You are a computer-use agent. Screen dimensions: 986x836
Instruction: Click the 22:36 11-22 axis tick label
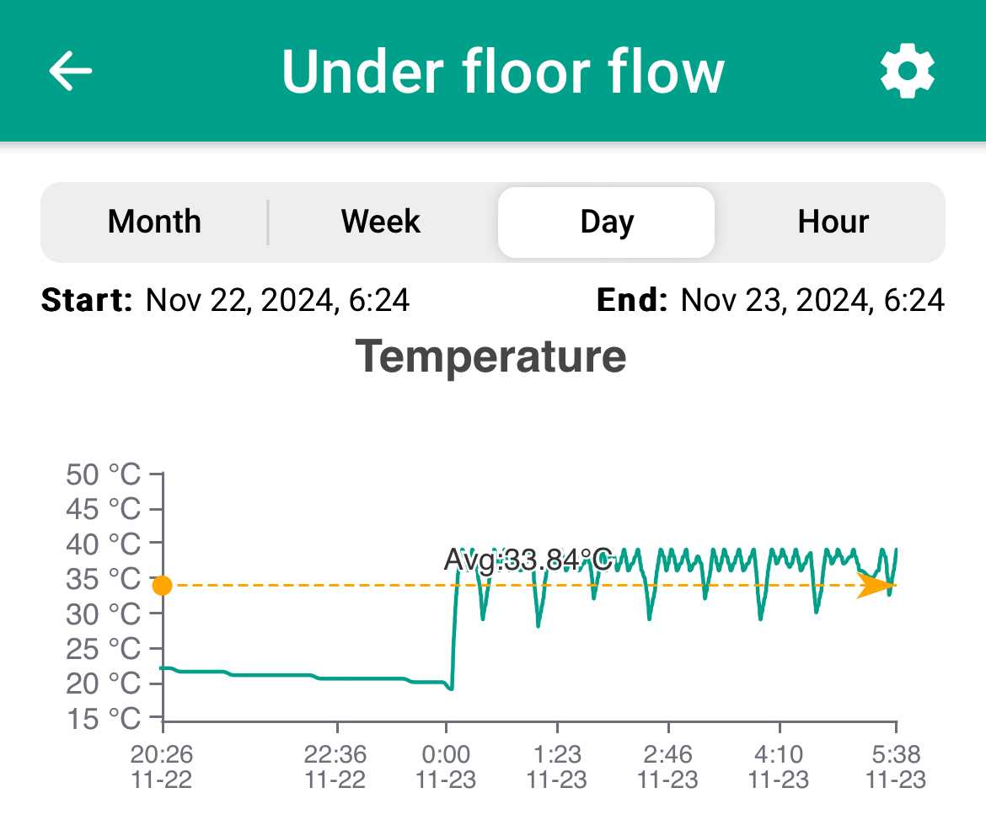coord(335,766)
